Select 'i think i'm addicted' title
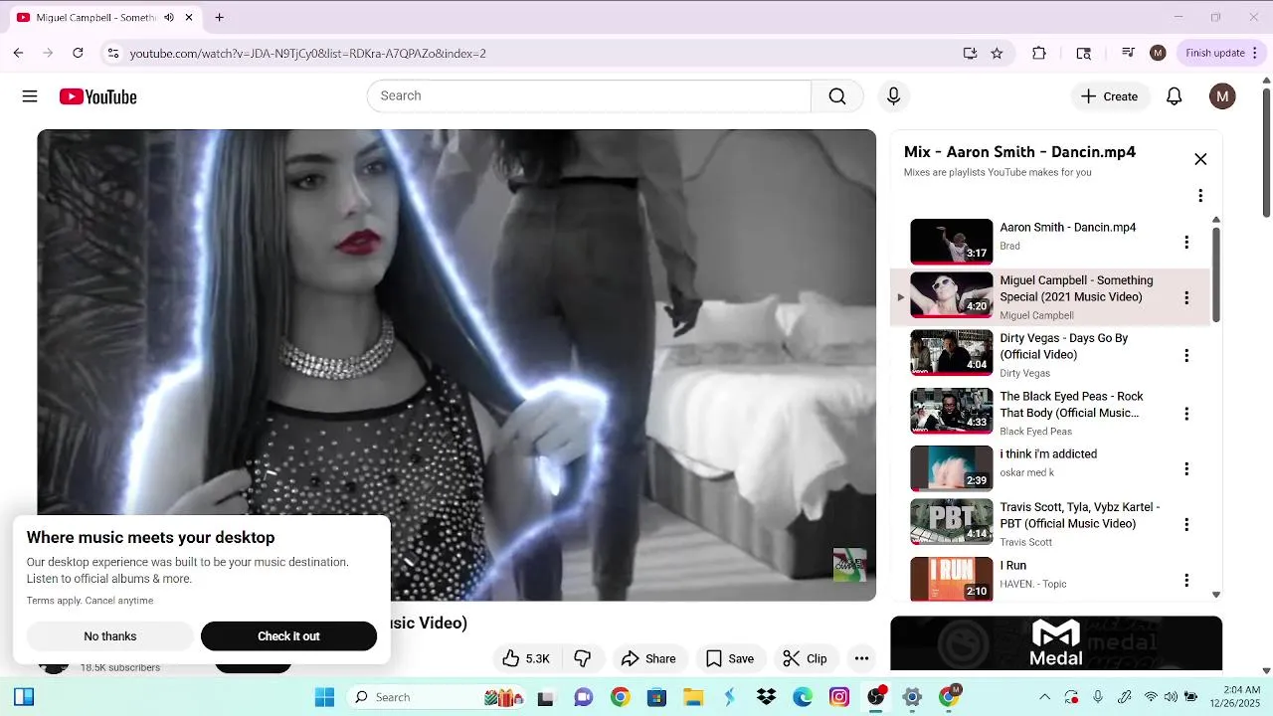This screenshot has width=1273, height=716. tap(1048, 454)
